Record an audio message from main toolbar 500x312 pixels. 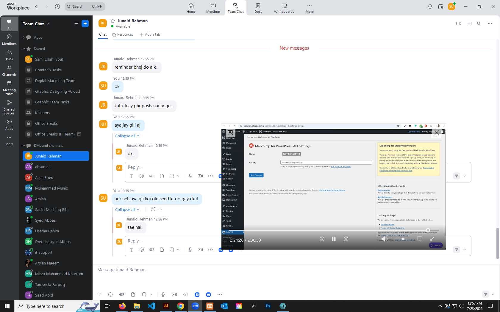tap(163, 294)
